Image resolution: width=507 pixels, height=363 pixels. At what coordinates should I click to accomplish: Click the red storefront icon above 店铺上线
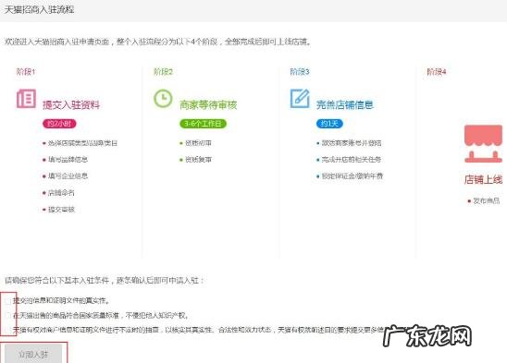(x=483, y=144)
